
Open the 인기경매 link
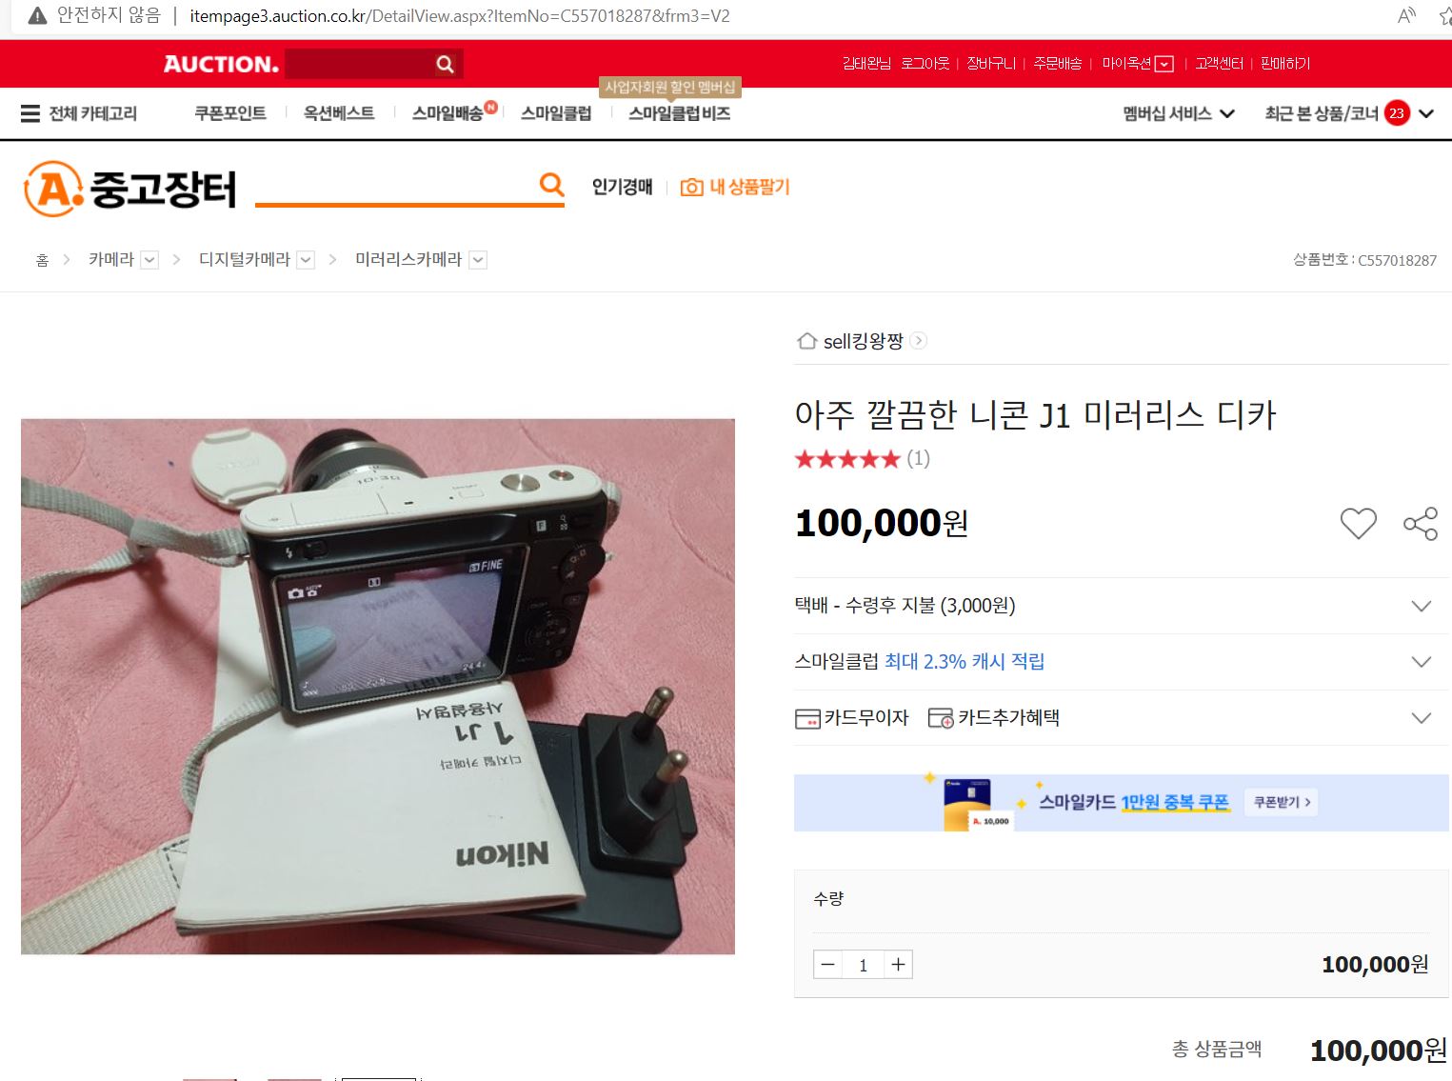(x=622, y=187)
